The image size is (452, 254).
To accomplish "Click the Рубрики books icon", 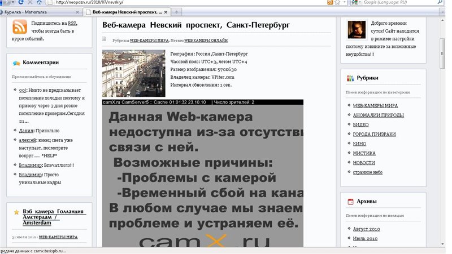I will pos(350,78).
